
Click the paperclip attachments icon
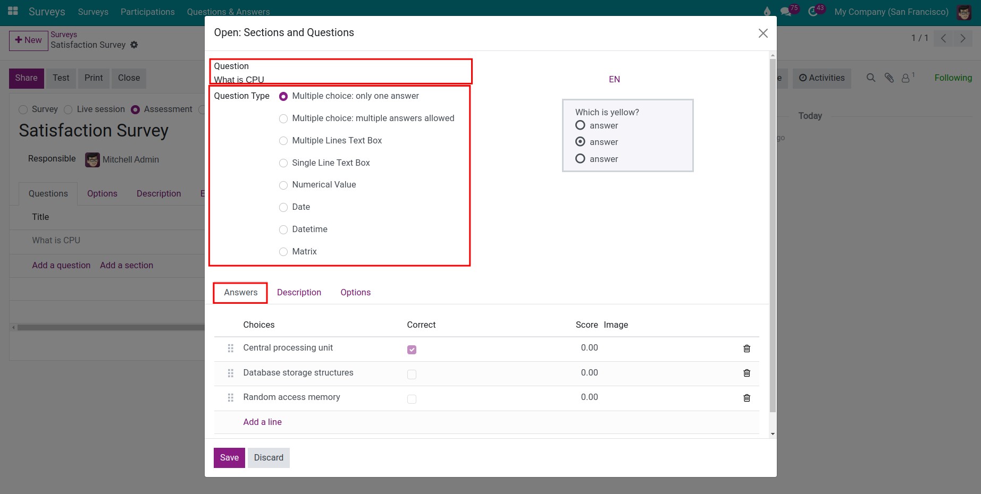pos(889,78)
